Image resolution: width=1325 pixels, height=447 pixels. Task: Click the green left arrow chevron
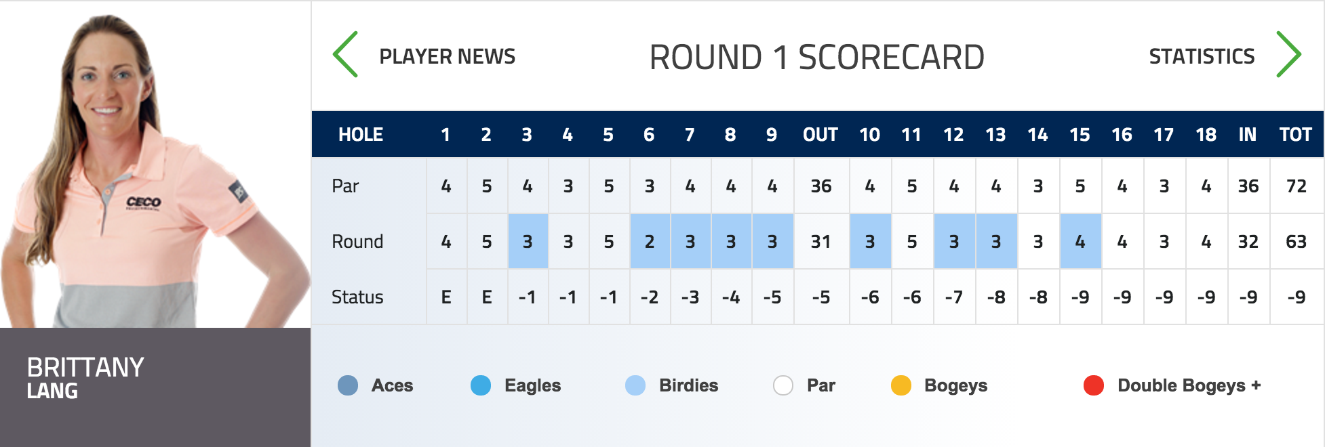345,54
